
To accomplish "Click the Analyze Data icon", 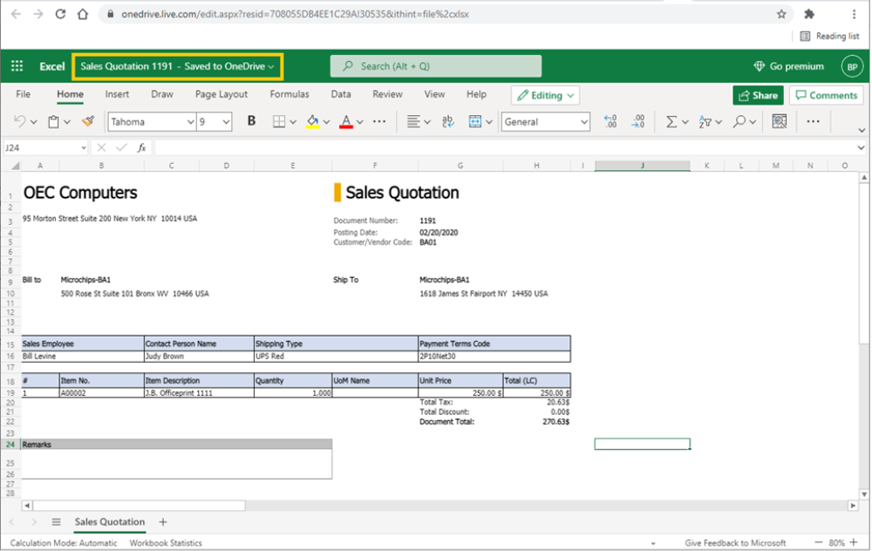I will pyautogui.click(x=779, y=121).
